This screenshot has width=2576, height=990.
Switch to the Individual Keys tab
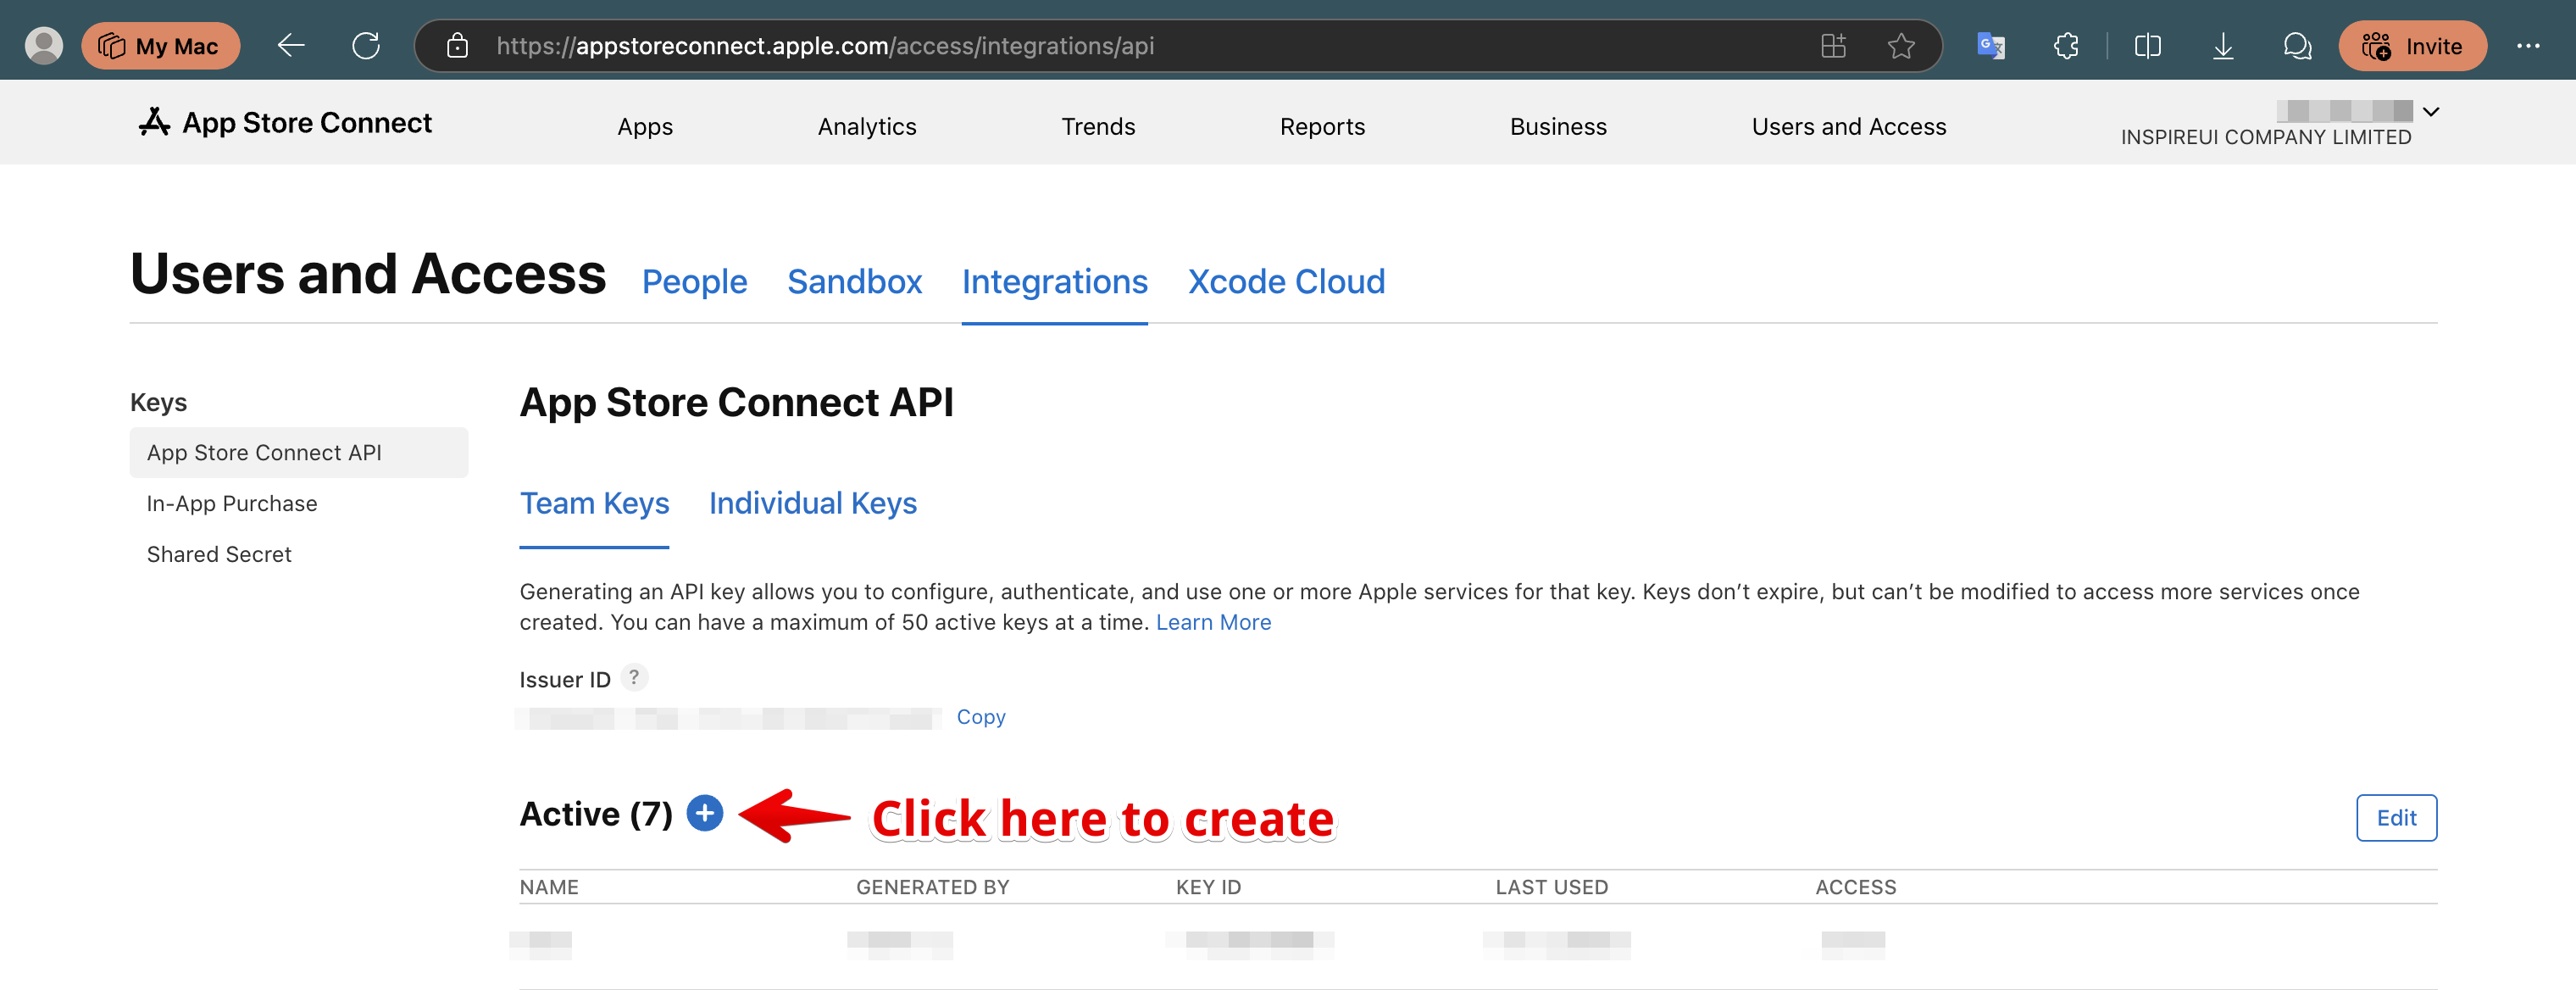[812, 503]
